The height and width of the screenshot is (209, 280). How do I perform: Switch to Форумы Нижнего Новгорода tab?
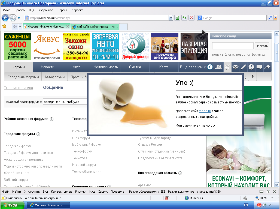[x=46, y=26]
